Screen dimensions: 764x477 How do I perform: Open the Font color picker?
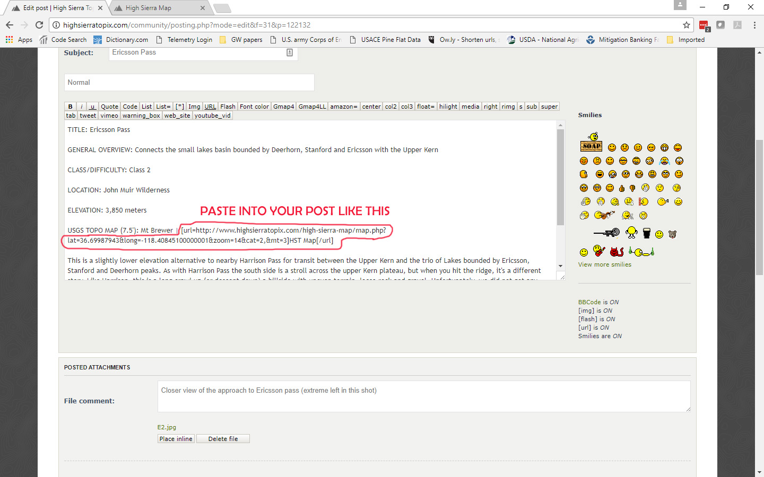point(255,107)
